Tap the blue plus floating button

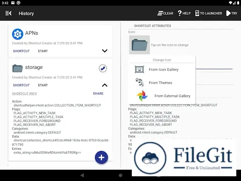coord(101,157)
